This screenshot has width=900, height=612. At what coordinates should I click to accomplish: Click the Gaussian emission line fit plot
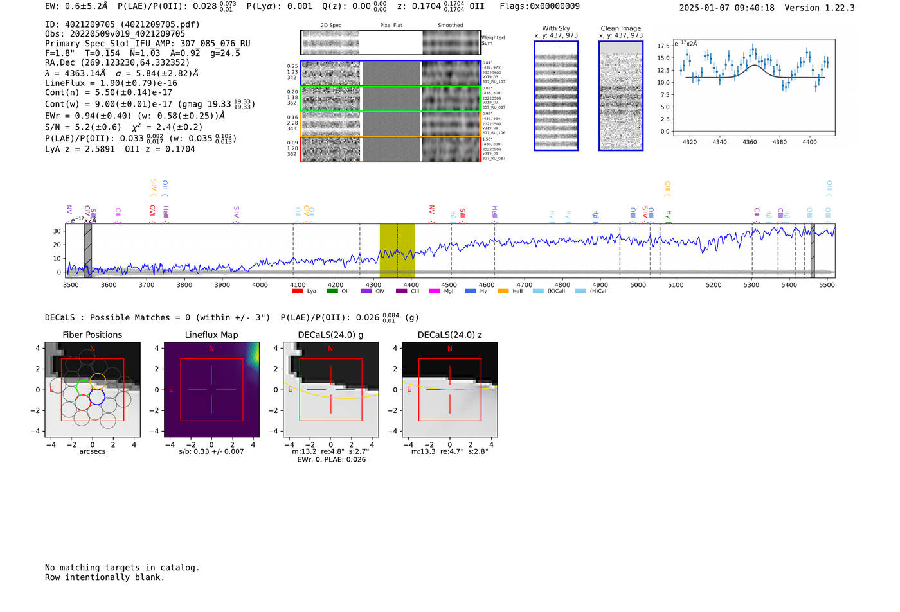coord(753,87)
